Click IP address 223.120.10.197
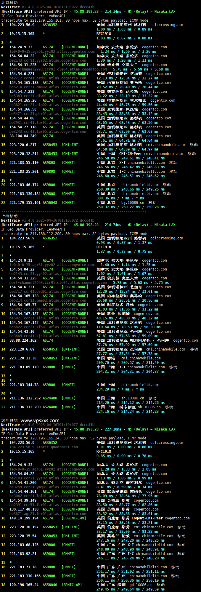Screen dimensions: 201x592 coord(24,527)
